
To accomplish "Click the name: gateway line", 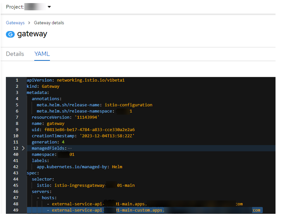I will coord(48,124).
